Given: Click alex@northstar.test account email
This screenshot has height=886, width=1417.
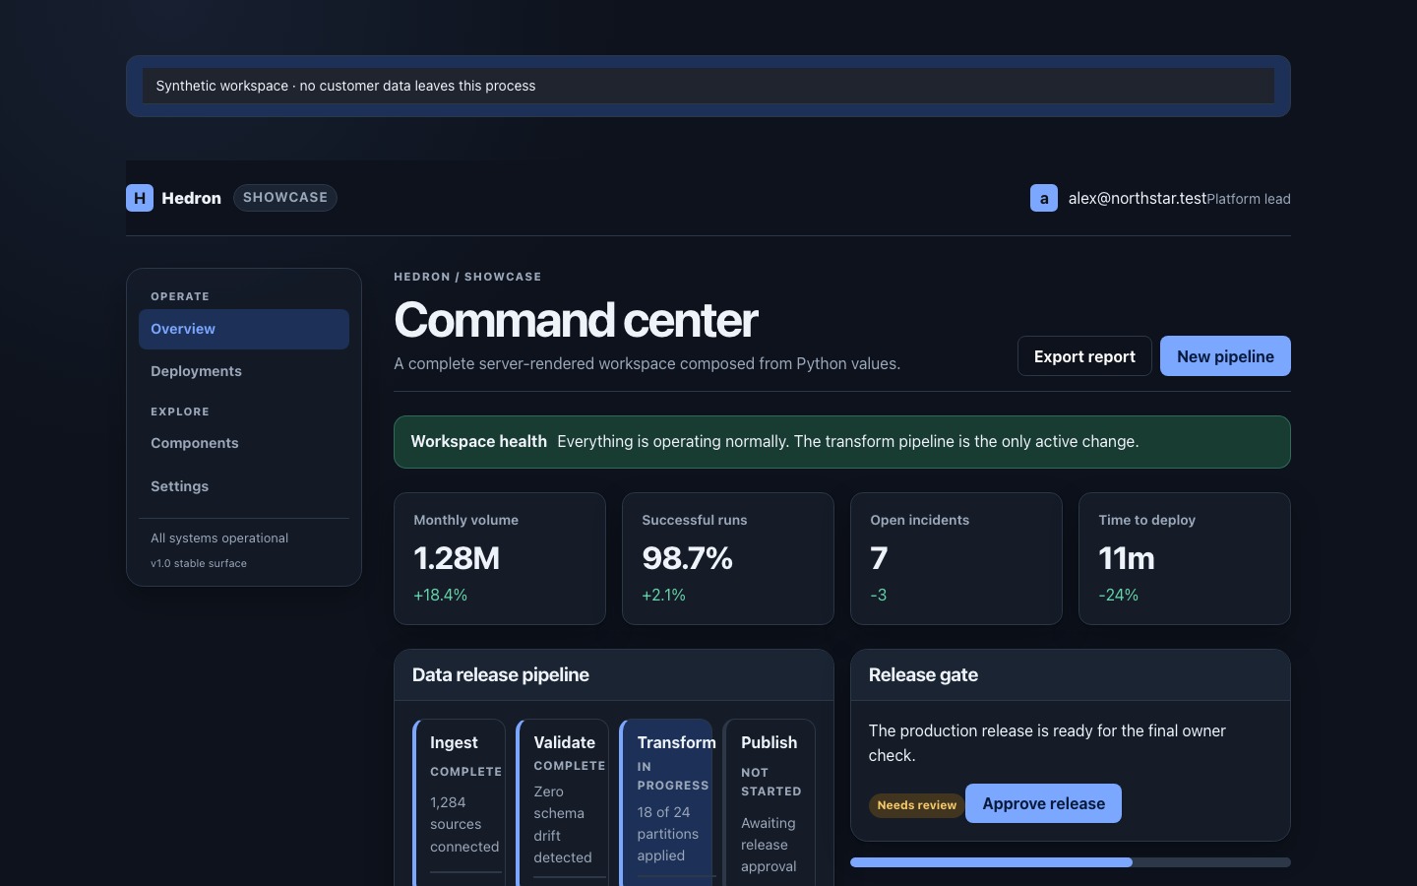Looking at the screenshot, I should pos(1137,198).
